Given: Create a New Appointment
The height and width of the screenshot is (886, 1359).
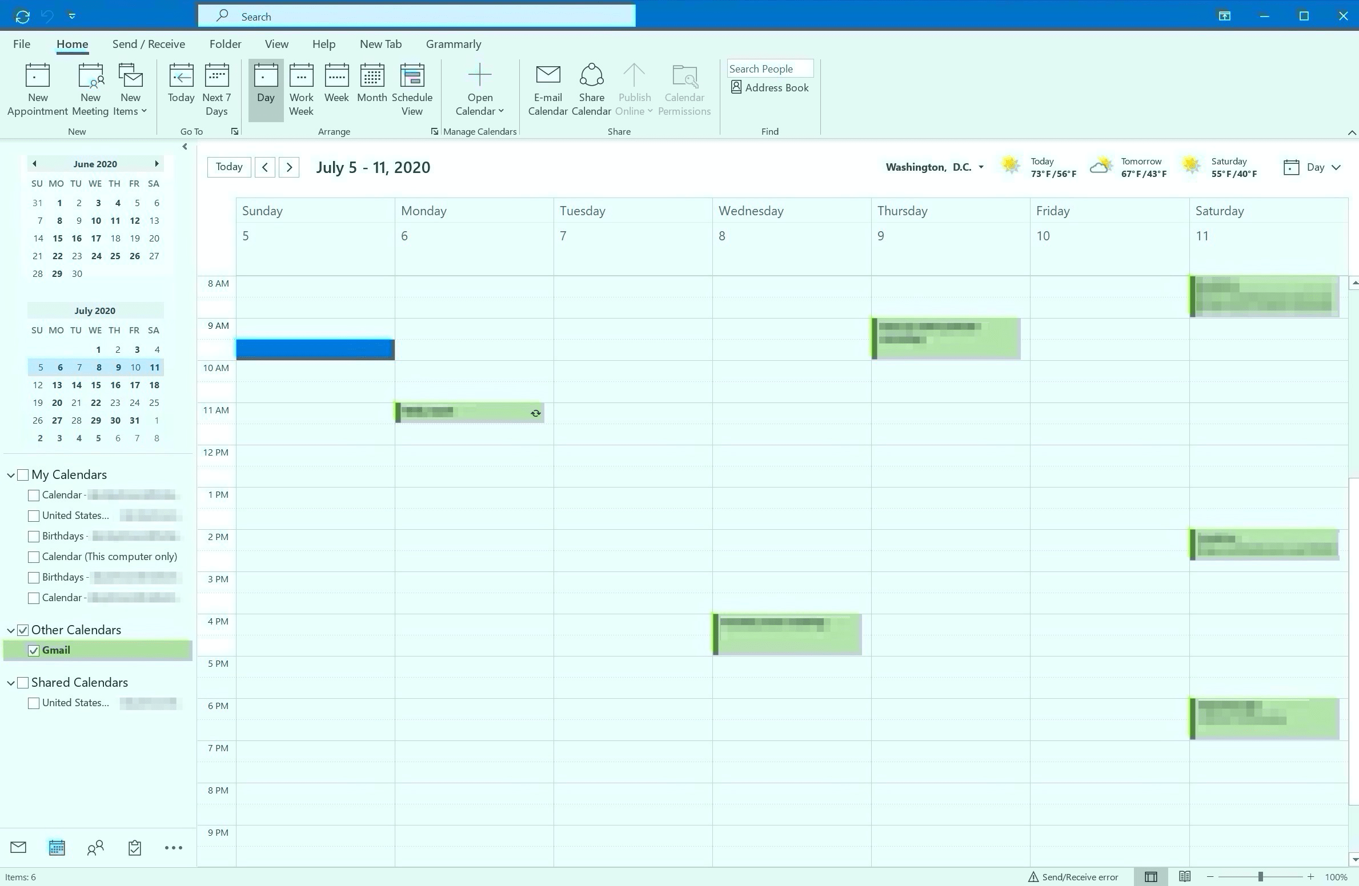Looking at the screenshot, I should click(x=38, y=90).
